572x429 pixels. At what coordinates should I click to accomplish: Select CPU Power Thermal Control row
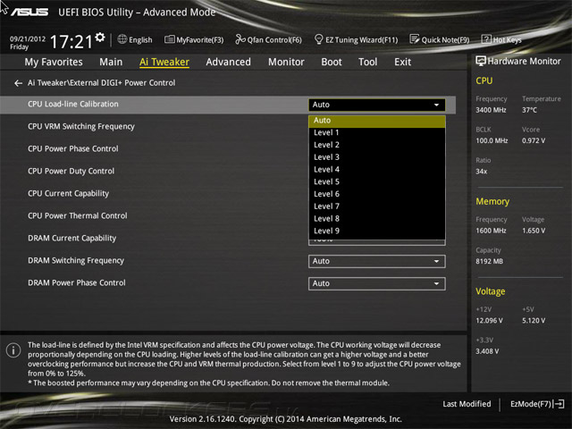[x=78, y=215]
